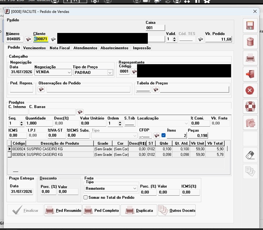Click the Número field B04805

pyautogui.click(x=15, y=39)
